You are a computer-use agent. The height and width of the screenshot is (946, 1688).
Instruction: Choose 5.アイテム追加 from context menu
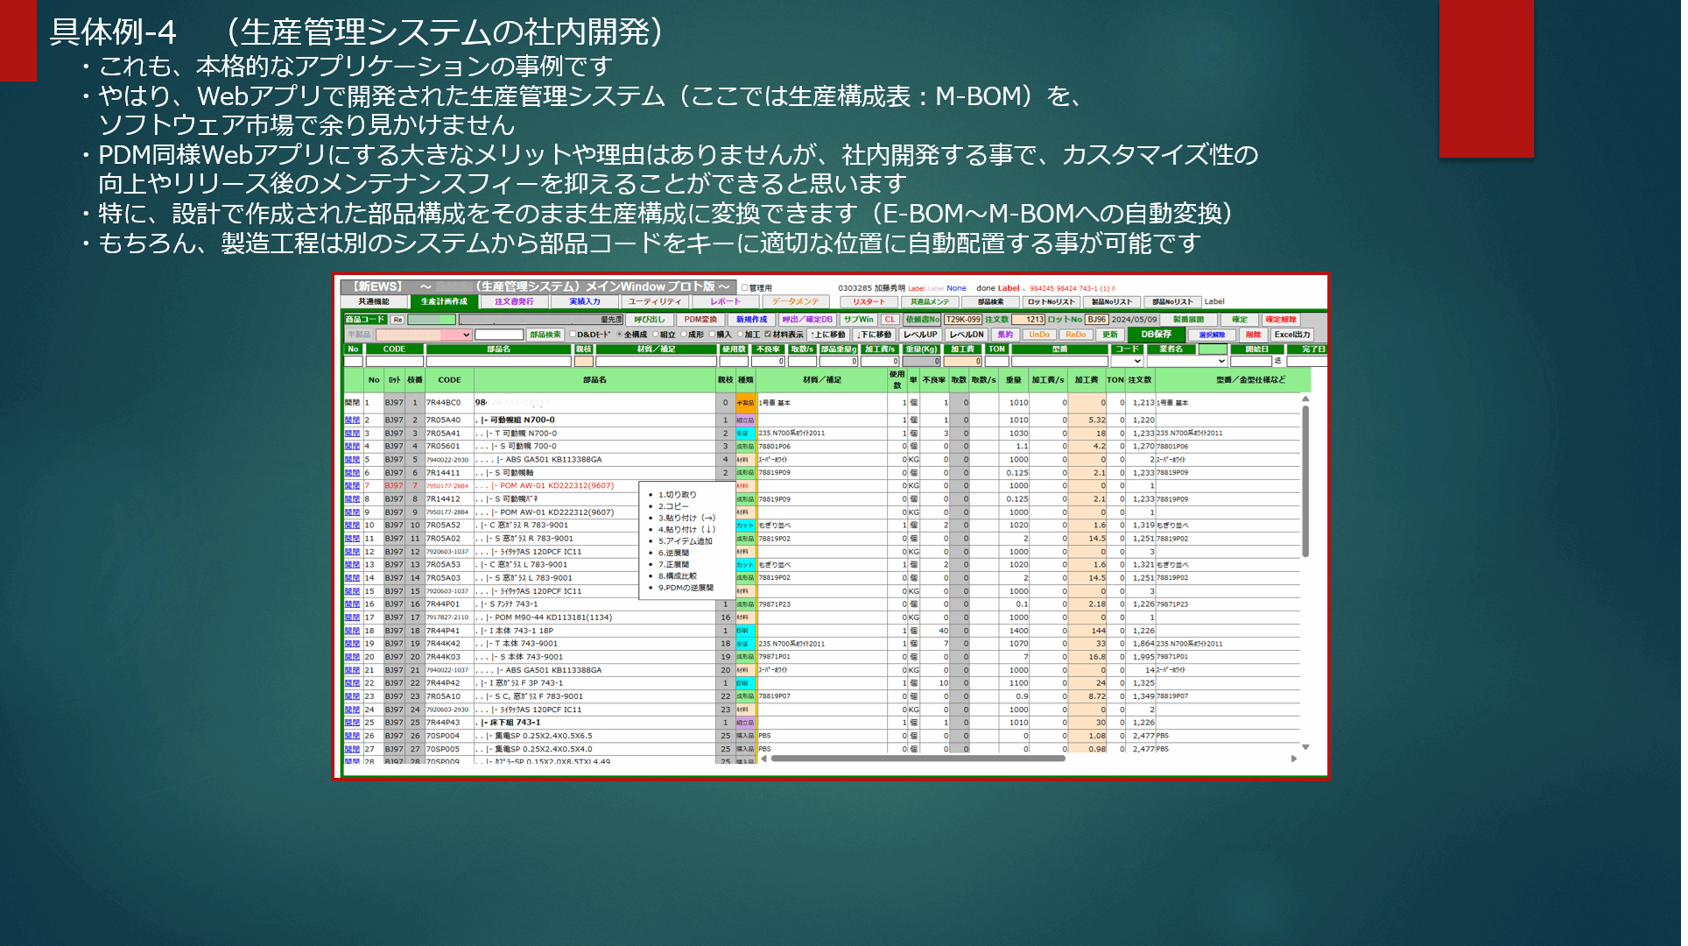click(686, 541)
